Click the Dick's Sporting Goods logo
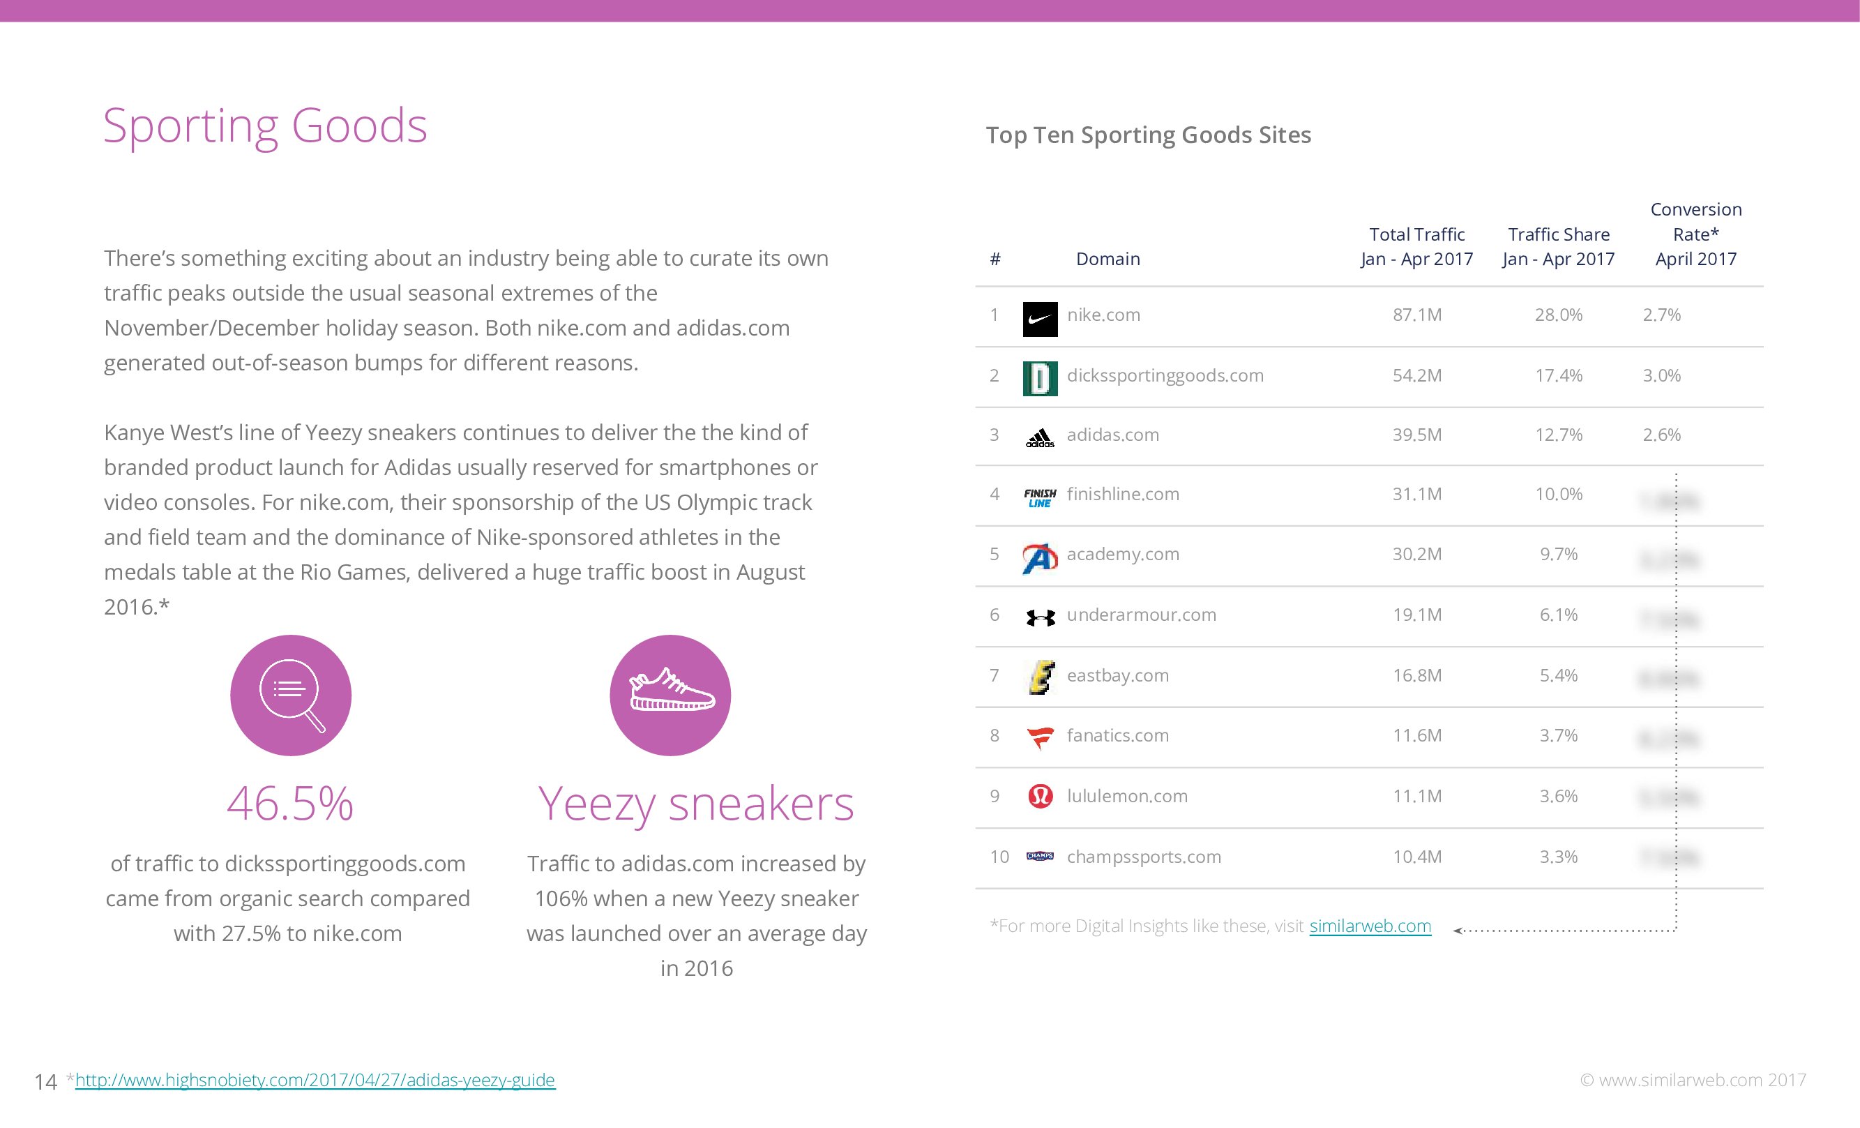This screenshot has width=1860, height=1128. [x=1039, y=378]
